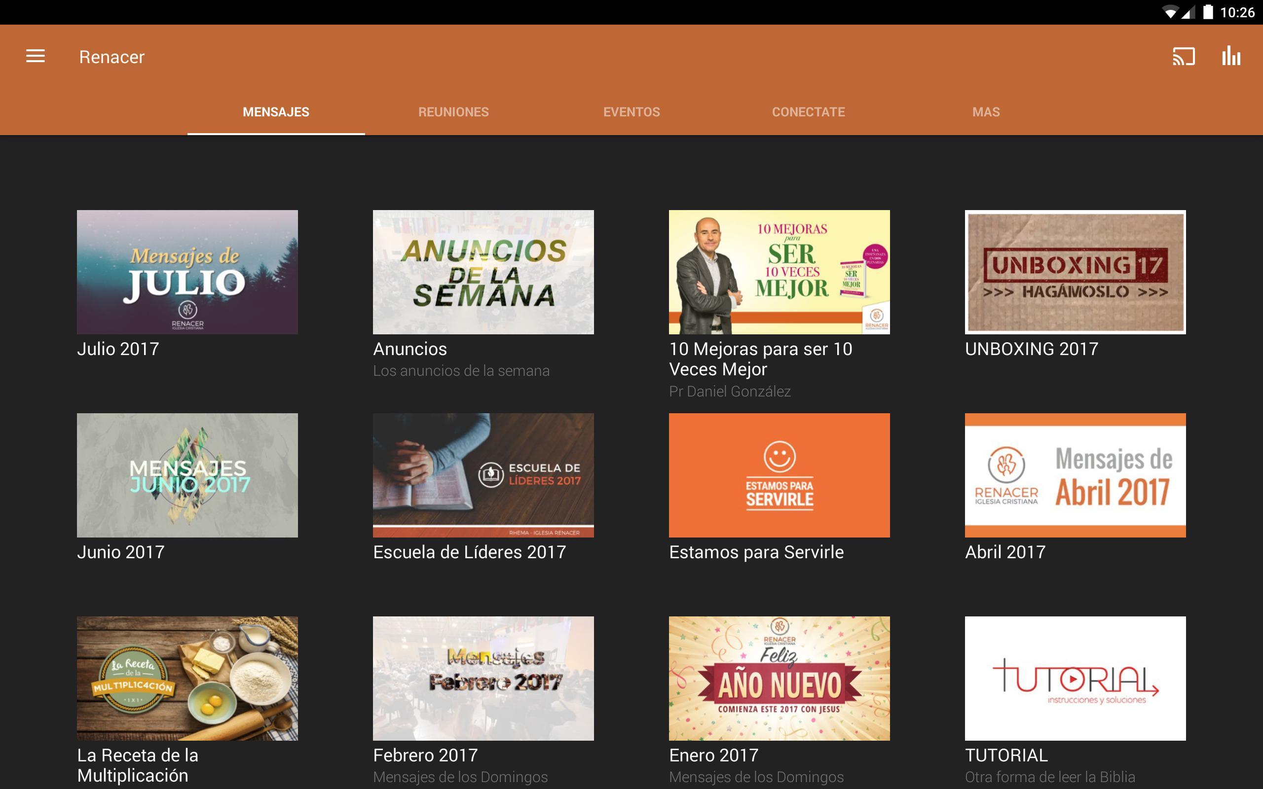This screenshot has height=789, width=1263.
Task: Switch to the MAS tab
Action: tap(986, 111)
